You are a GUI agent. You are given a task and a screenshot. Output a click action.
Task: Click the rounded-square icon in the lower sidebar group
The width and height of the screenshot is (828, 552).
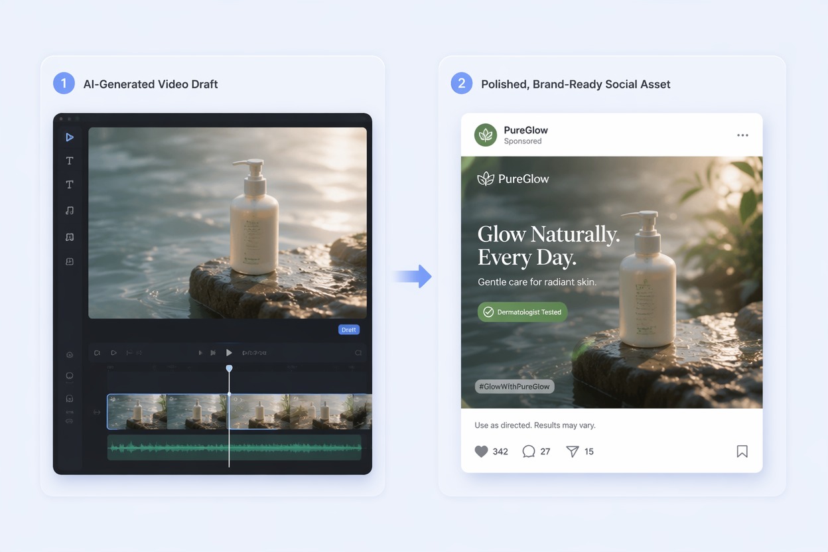(x=70, y=399)
